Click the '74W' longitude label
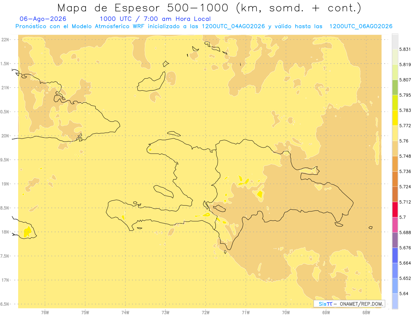 [125, 312]
